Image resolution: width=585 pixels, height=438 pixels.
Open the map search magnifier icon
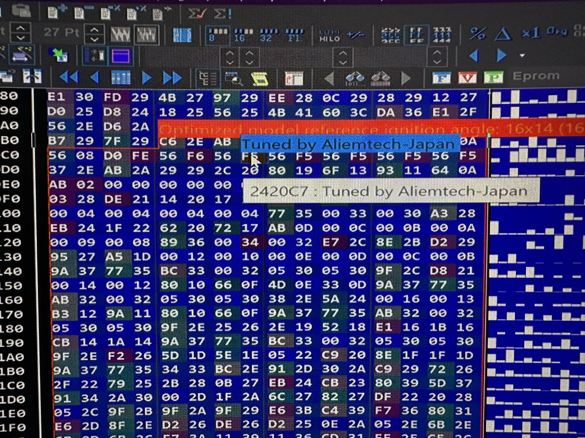[234, 78]
